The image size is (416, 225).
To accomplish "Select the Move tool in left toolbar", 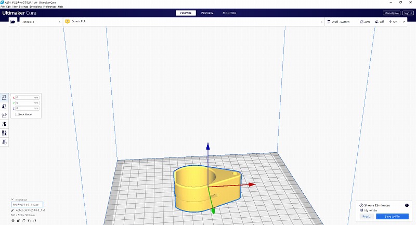I will click(4, 98).
